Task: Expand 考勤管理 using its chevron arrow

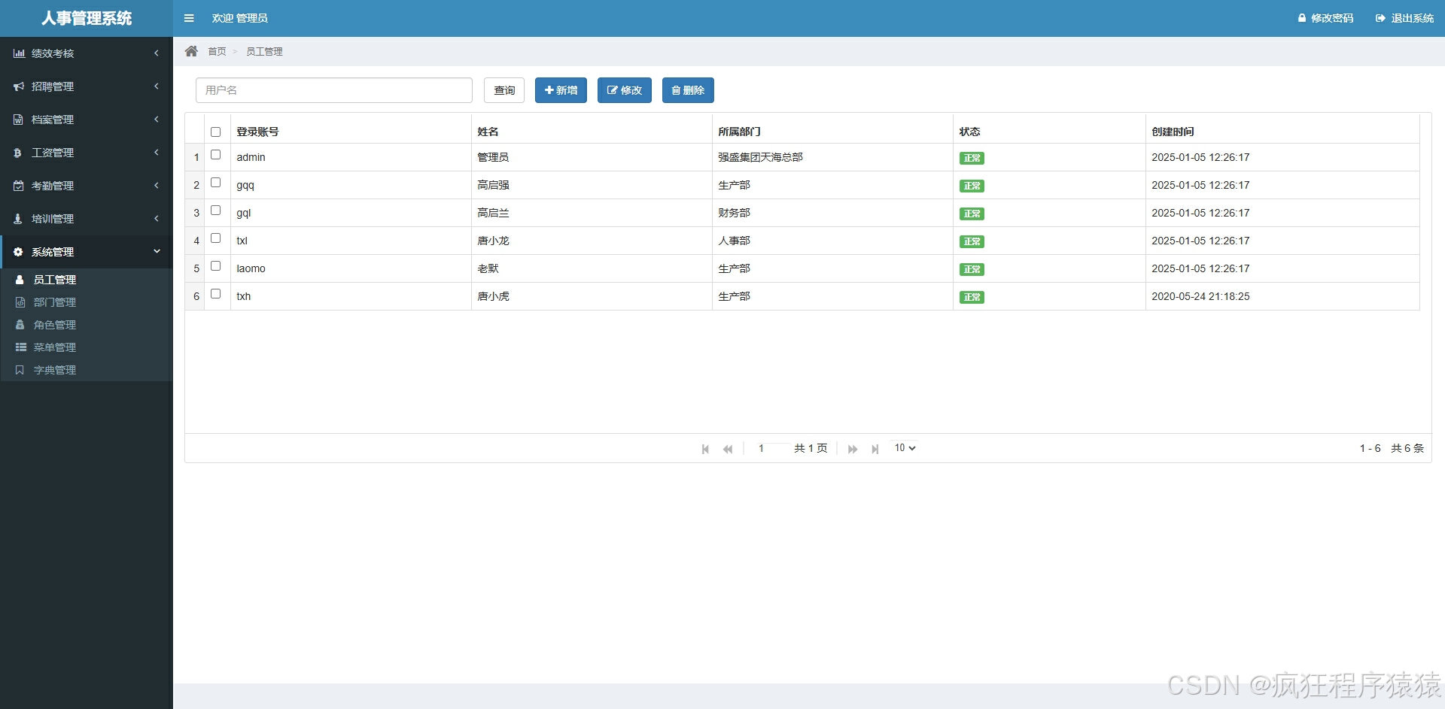Action: pos(157,186)
